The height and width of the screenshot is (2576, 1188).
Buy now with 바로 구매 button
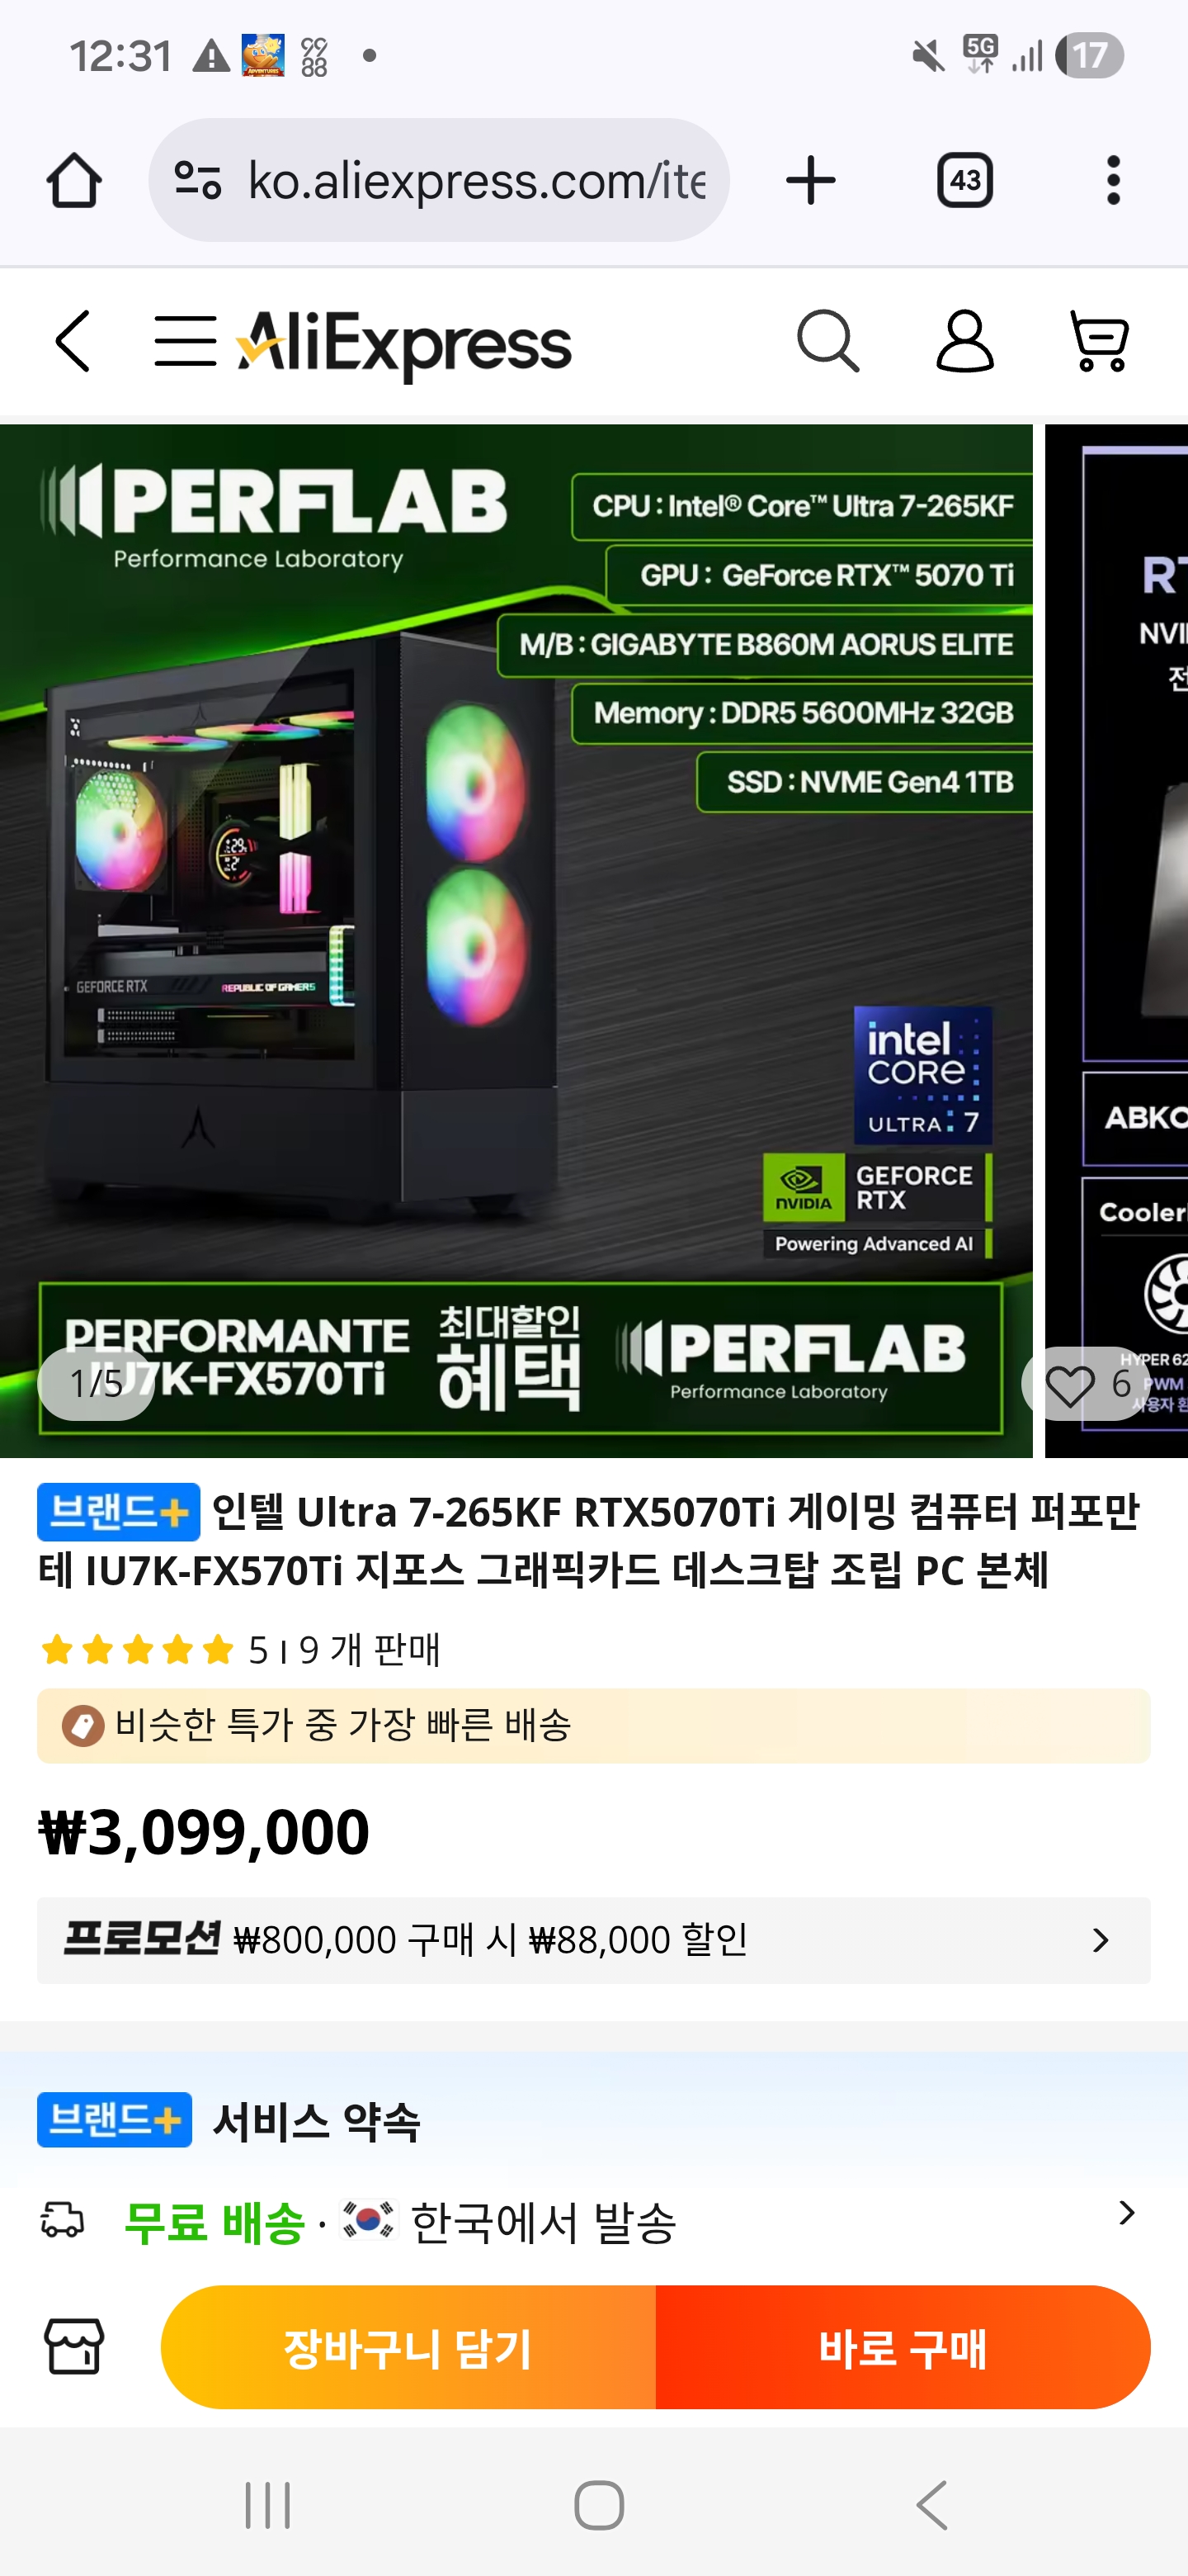pyautogui.click(x=903, y=2347)
